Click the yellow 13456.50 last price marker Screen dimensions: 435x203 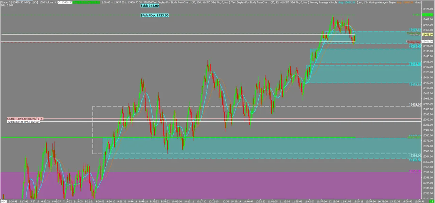(x=428, y=35)
